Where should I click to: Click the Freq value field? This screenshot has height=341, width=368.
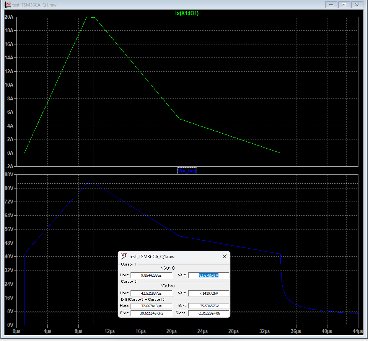coord(151,313)
